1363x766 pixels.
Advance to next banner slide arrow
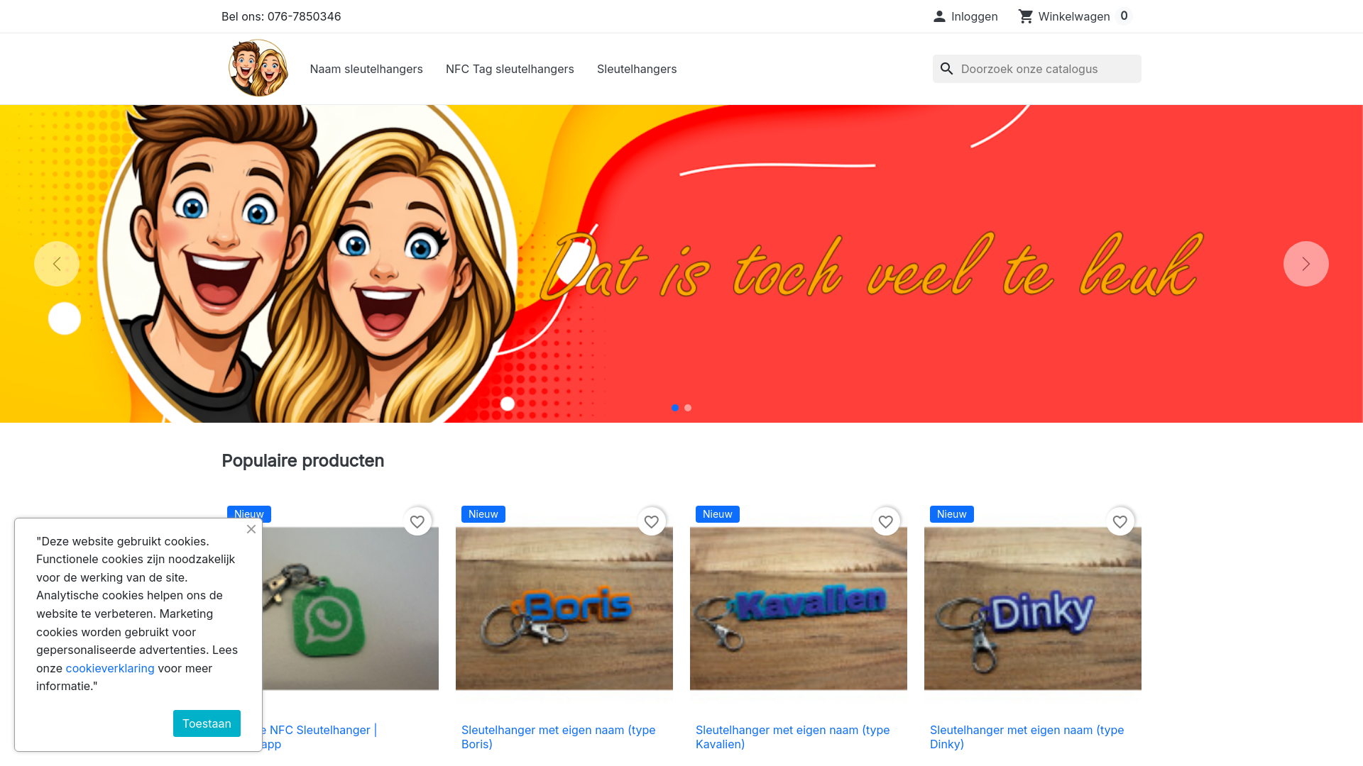tap(1306, 264)
